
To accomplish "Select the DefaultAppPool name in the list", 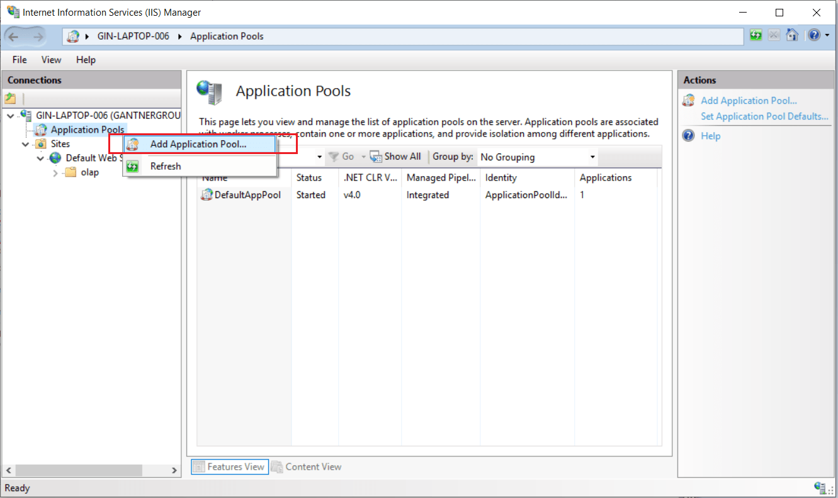I will 247,195.
